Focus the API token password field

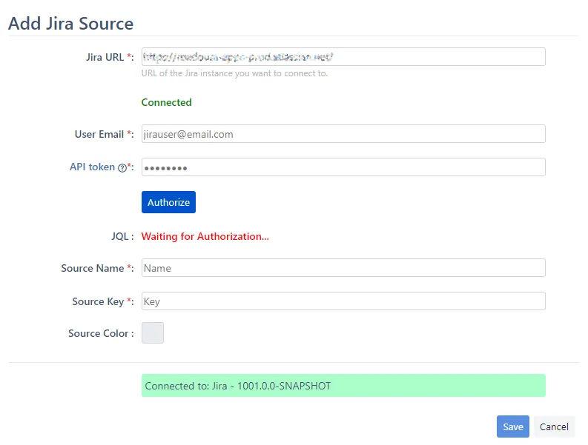[x=343, y=167]
